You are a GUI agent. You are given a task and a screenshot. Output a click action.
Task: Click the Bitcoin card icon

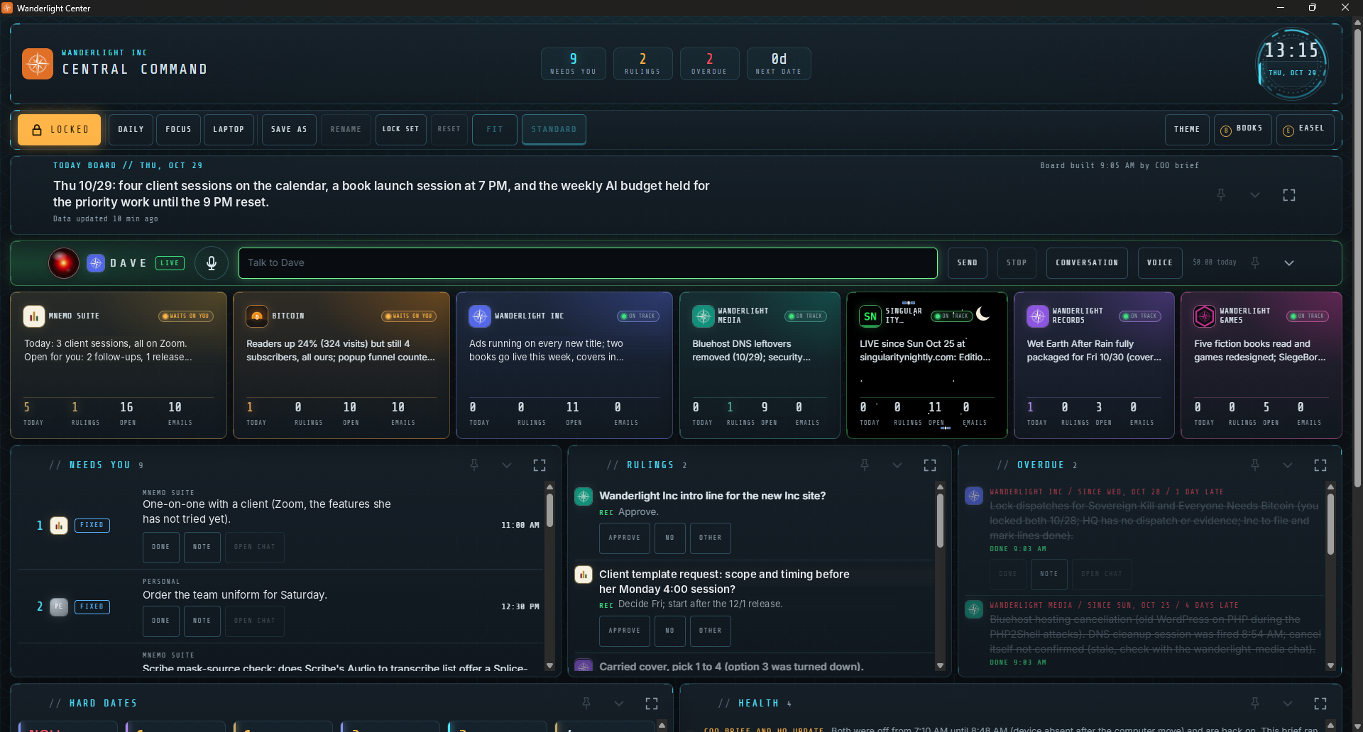(257, 316)
